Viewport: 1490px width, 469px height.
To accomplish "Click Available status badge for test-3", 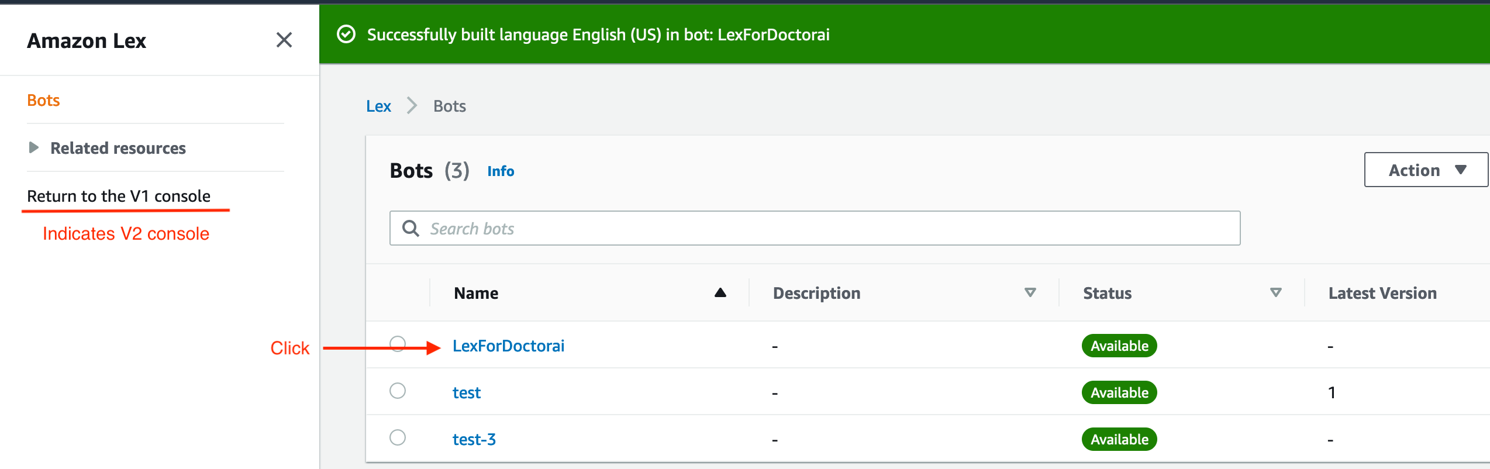I will 1119,439.
